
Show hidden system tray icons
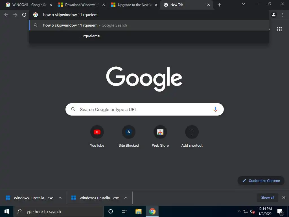239,211
